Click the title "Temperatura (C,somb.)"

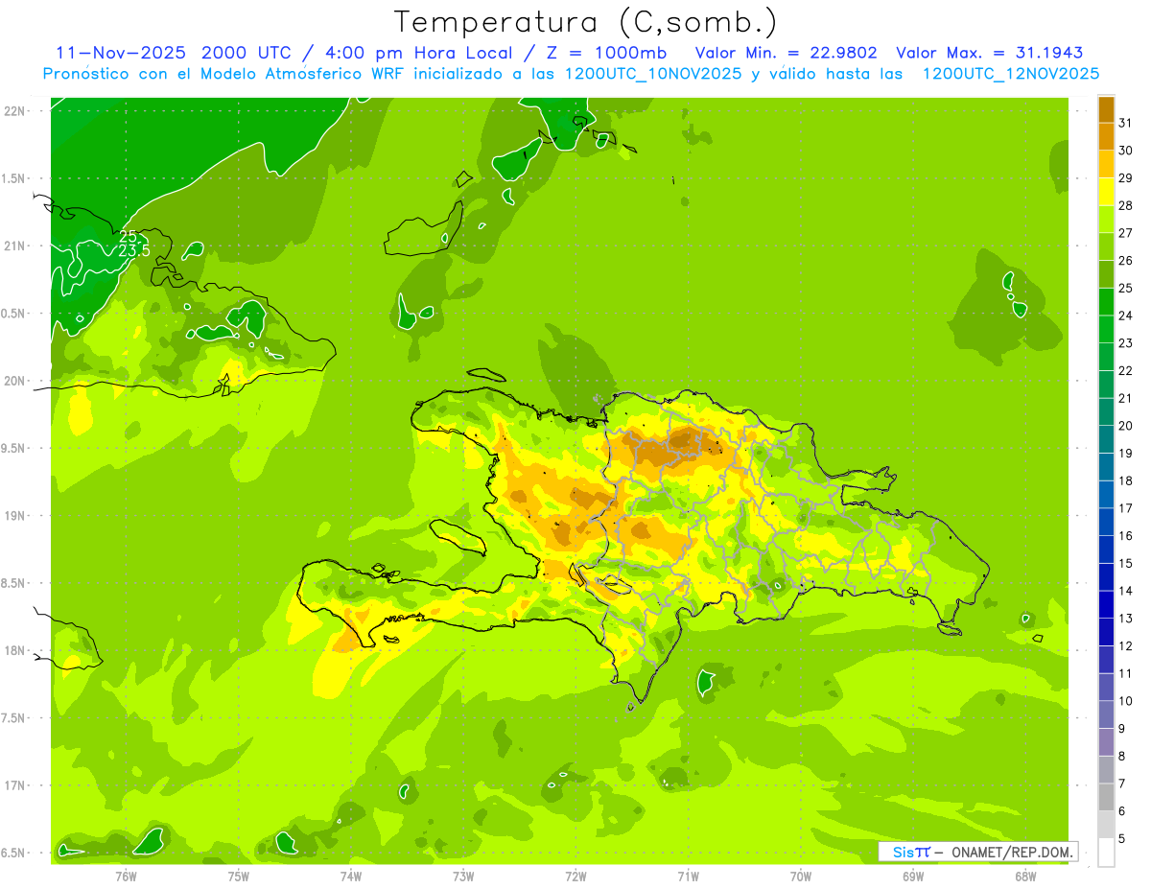(586, 22)
